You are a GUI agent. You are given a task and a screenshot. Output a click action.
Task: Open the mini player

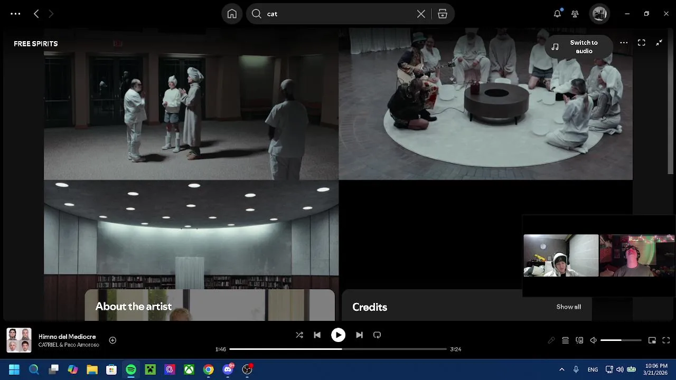coord(652,340)
